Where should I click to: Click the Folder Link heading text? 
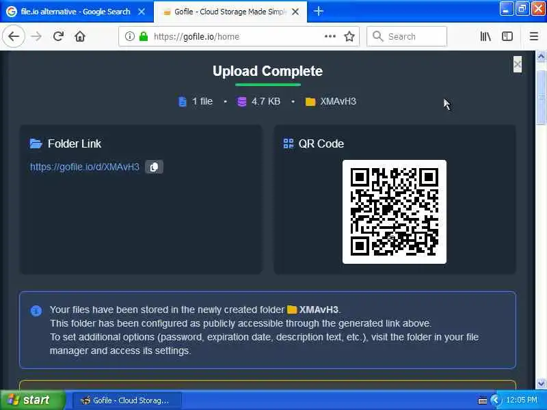click(x=75, y=143)
